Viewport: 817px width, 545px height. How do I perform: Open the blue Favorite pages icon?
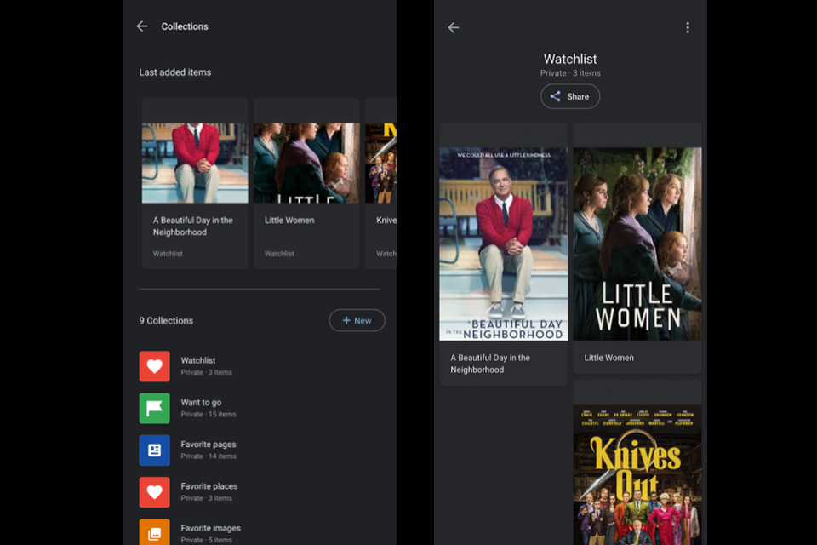154,450
